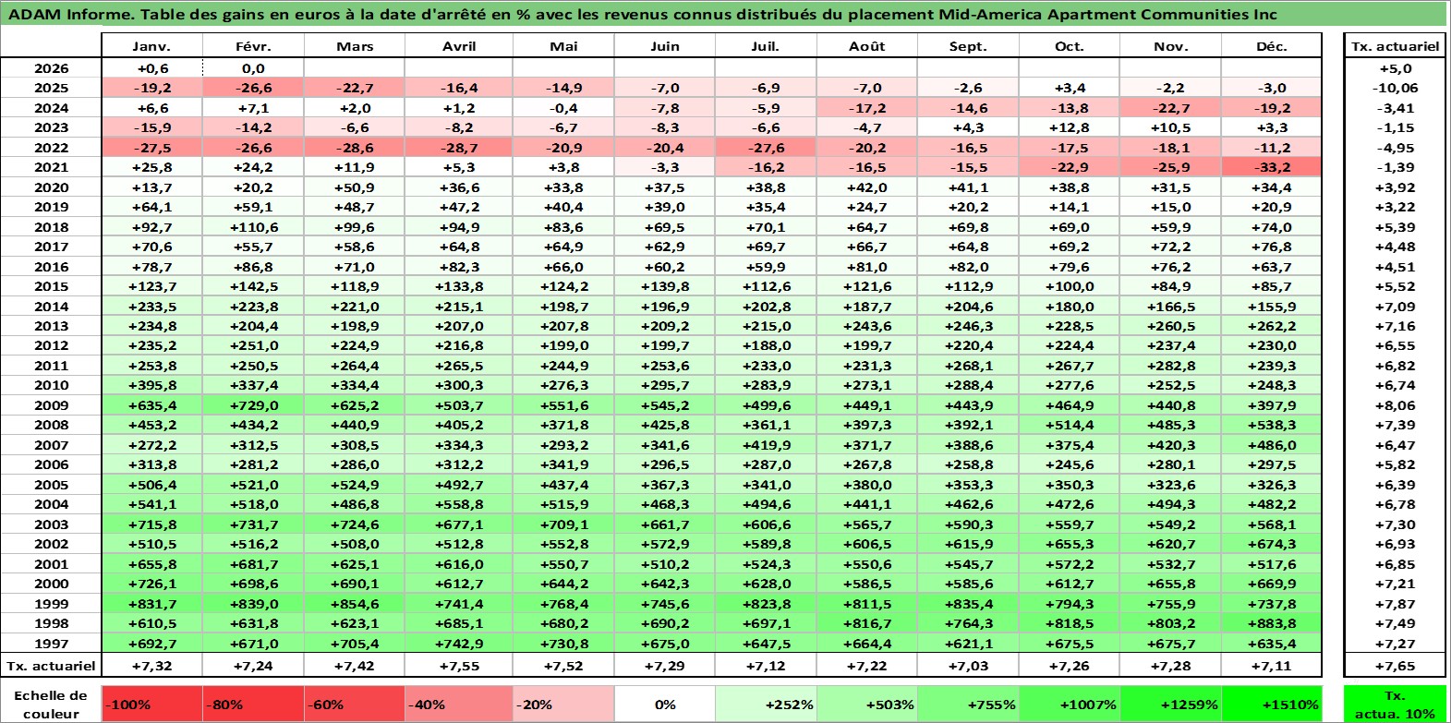Screen dimensions: 1451x723
Task: Select the '+742,9' cell in Avril 1997
Action: [x=459, y=644]
